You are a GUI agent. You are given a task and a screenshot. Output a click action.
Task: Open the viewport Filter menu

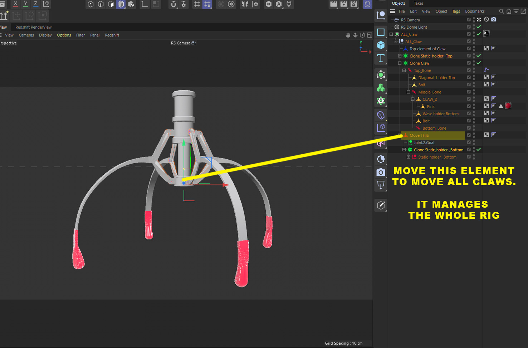coord(80,35)
